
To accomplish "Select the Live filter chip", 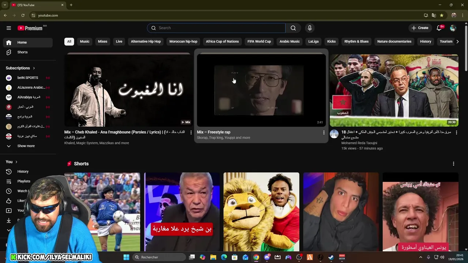I will (x=119, y=42).
